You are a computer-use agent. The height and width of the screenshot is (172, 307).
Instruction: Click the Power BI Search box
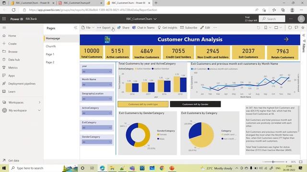[x=272, y=19]
